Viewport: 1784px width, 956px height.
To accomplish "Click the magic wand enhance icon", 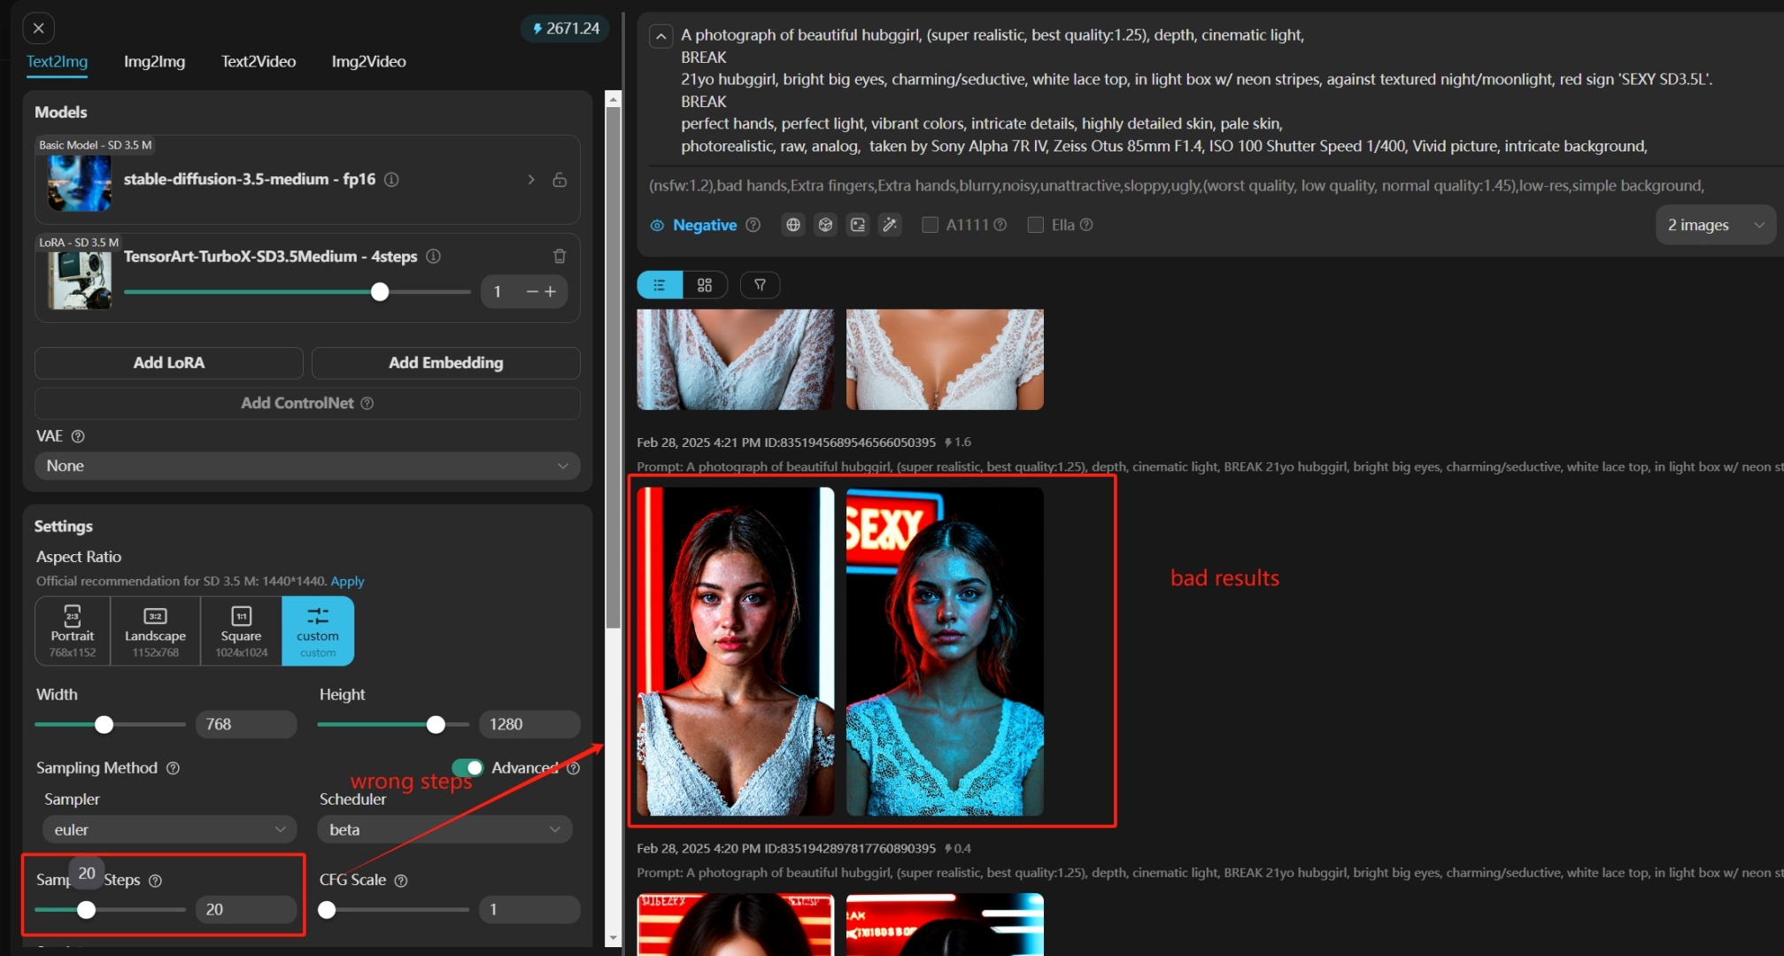I will [890, 225].
